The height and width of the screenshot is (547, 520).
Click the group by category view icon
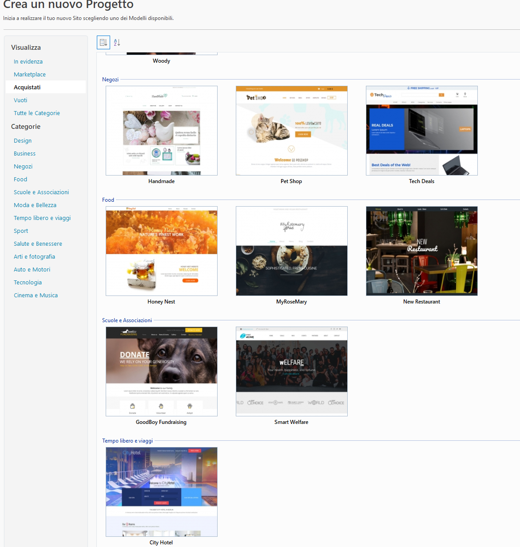[103, 42]
